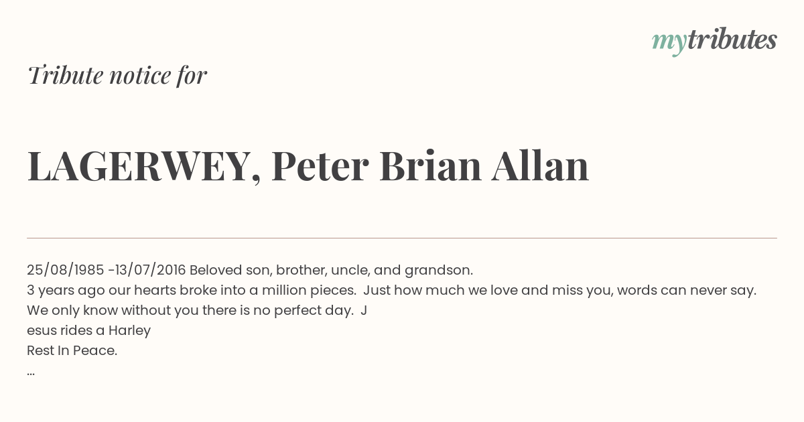Click the word 'Peter' in the heading
This screenshot has width=804, height=422.
point(320,166)
